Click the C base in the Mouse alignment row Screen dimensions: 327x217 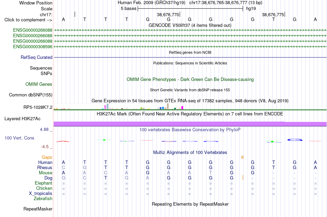[x=106, y=173]
